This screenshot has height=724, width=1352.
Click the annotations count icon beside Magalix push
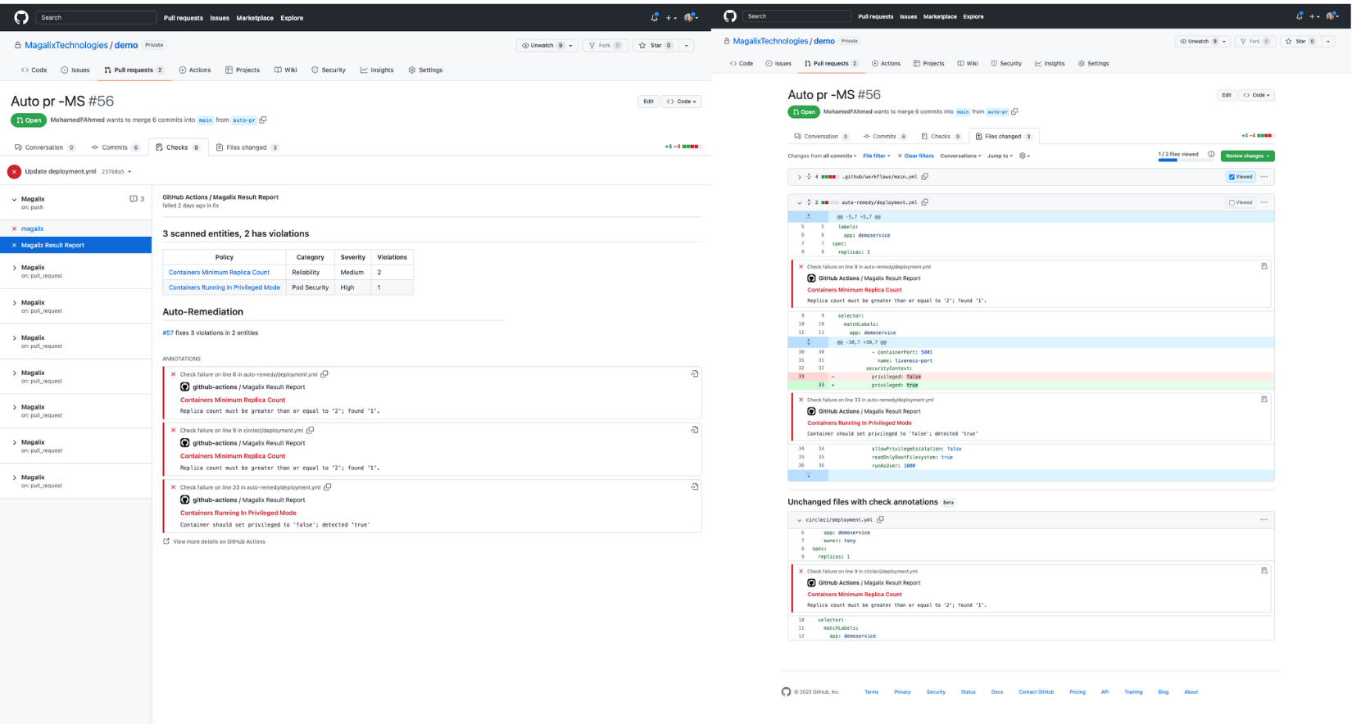(x=136, y=199)
